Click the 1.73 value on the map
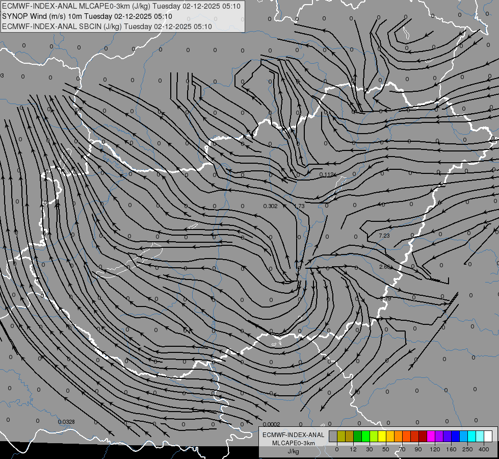The width and height of the screenshot is (499, 459). (x=300, y=206)
